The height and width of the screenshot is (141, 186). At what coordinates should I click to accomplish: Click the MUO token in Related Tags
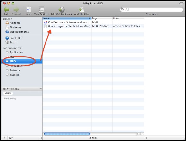tap(8, 93)
